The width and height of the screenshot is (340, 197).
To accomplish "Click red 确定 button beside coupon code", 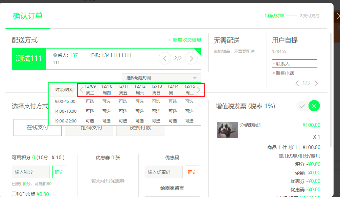I will point(192,172).
